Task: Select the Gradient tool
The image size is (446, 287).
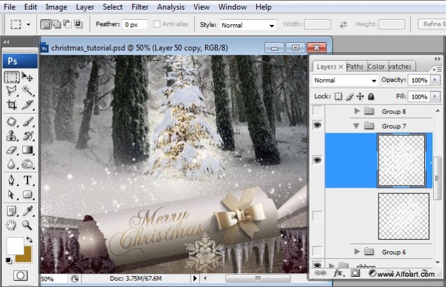Action: click(x=28, y=150)
